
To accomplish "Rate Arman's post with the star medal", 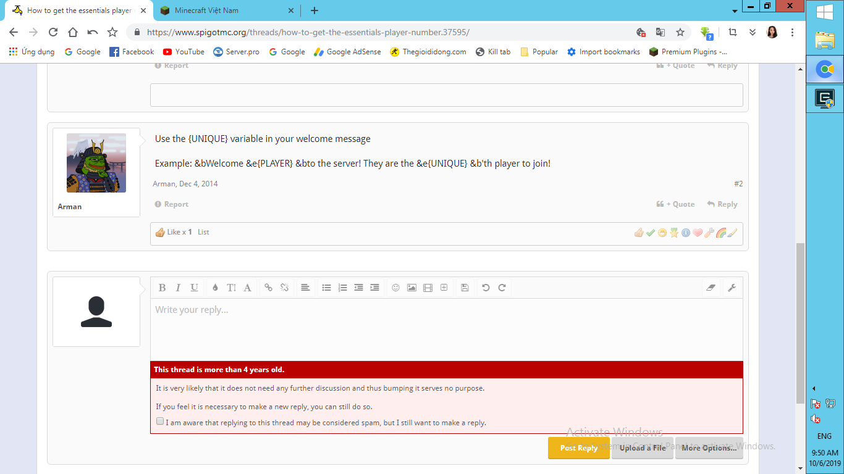I will pos(674,233).
